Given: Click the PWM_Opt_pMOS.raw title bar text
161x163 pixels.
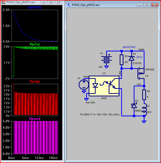Looking at the screenshot, I should tap(21, 2).
